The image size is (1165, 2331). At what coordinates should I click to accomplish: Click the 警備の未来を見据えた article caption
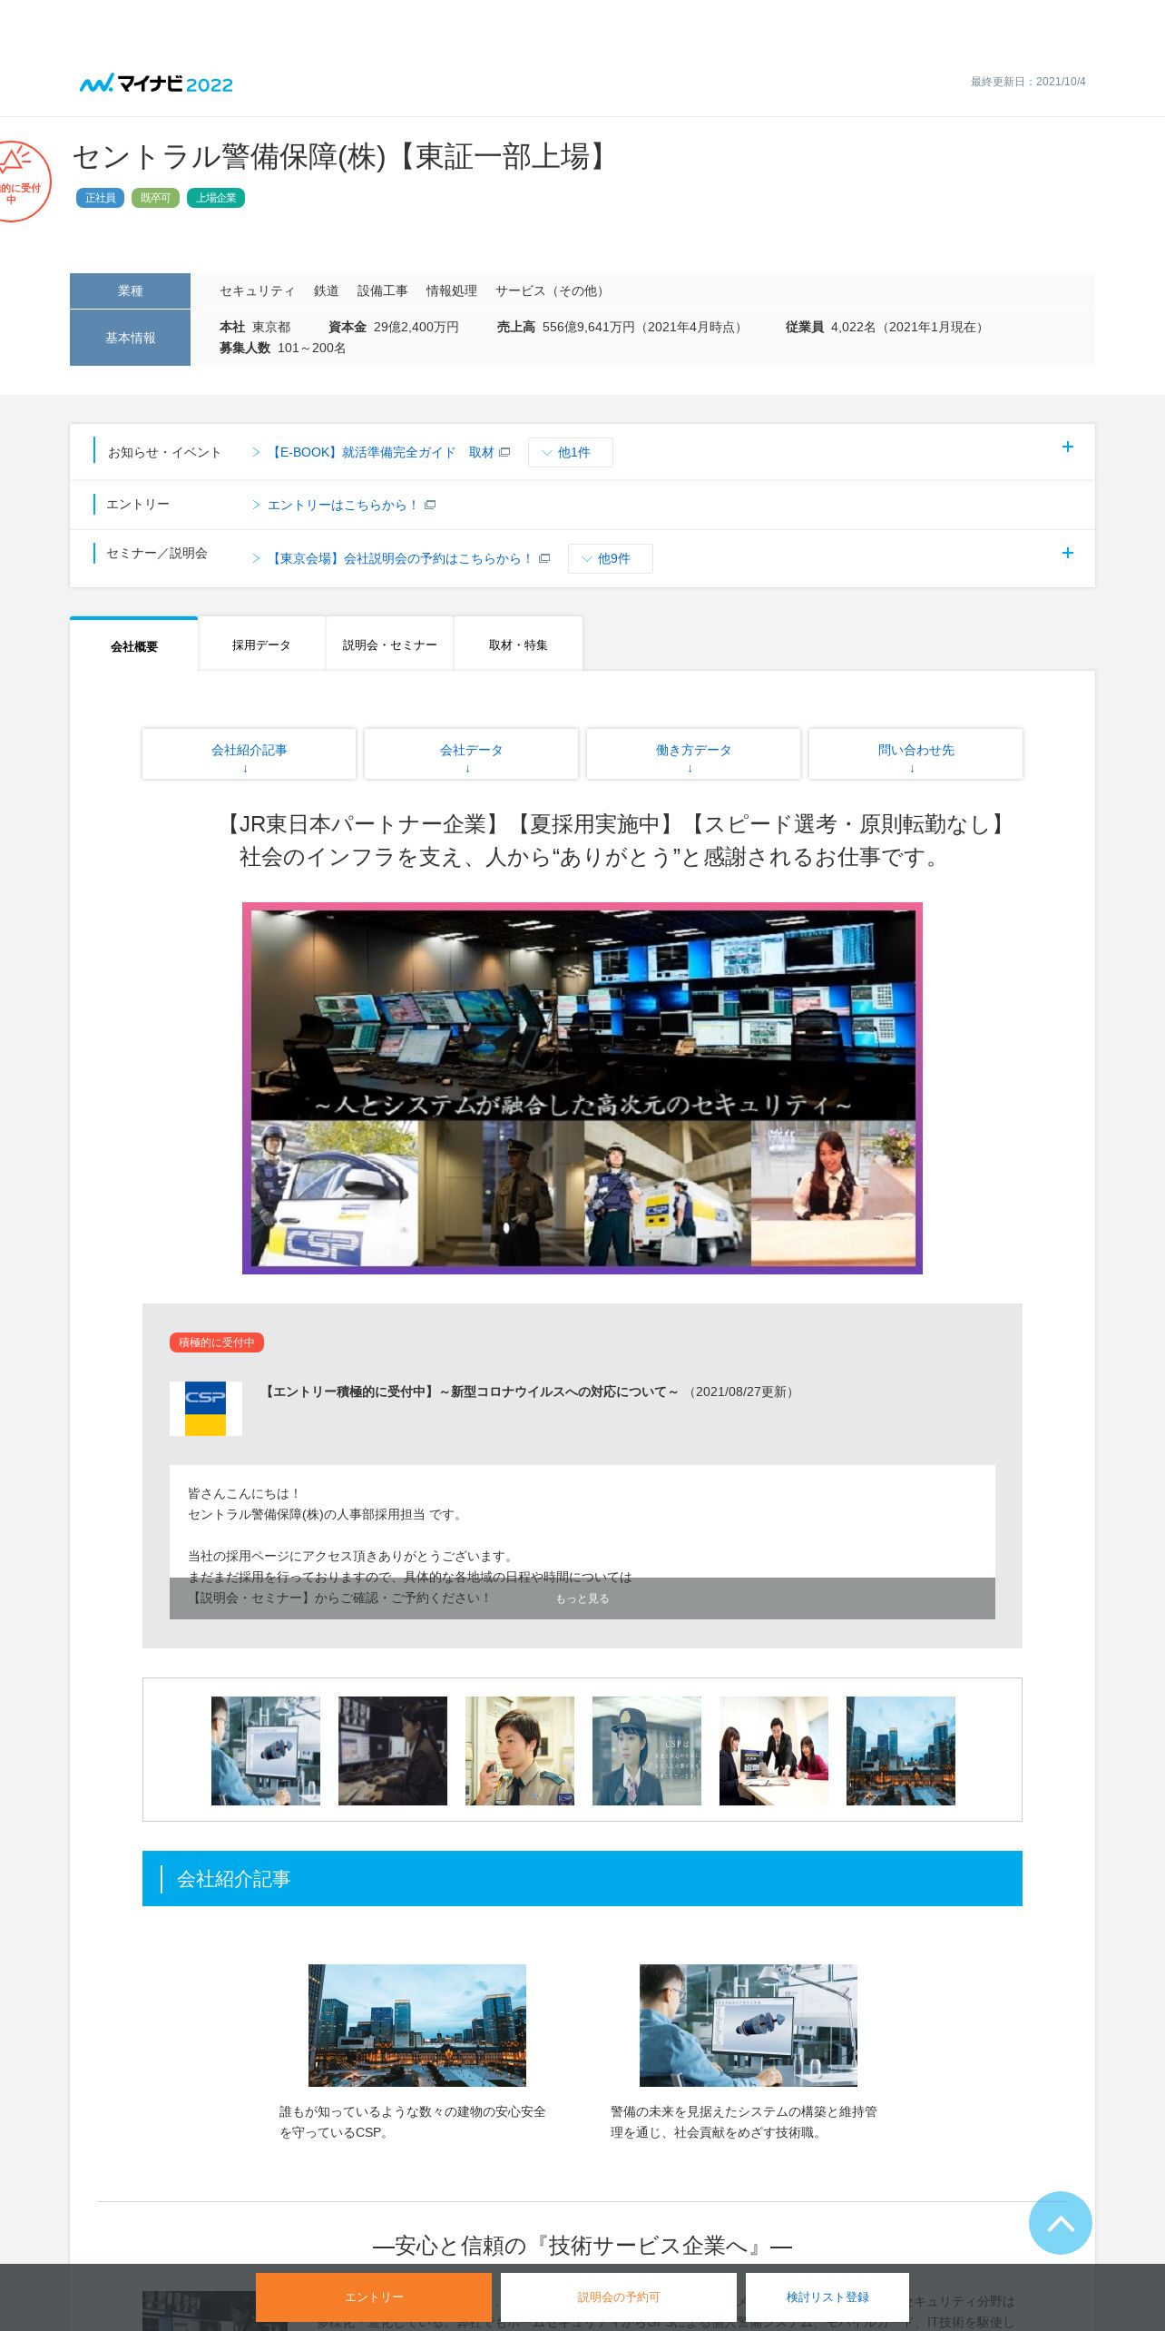(x=744, y=2121)
